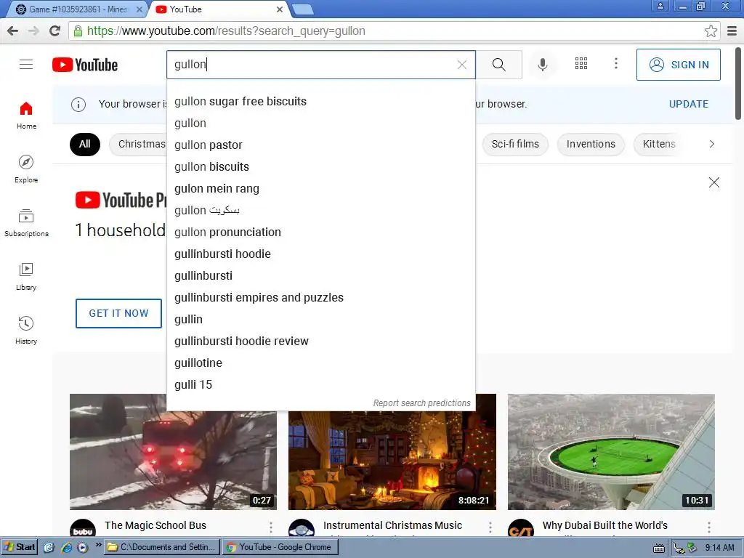
Task: Open the Library sidebar icon
Action: click(26, 276)
